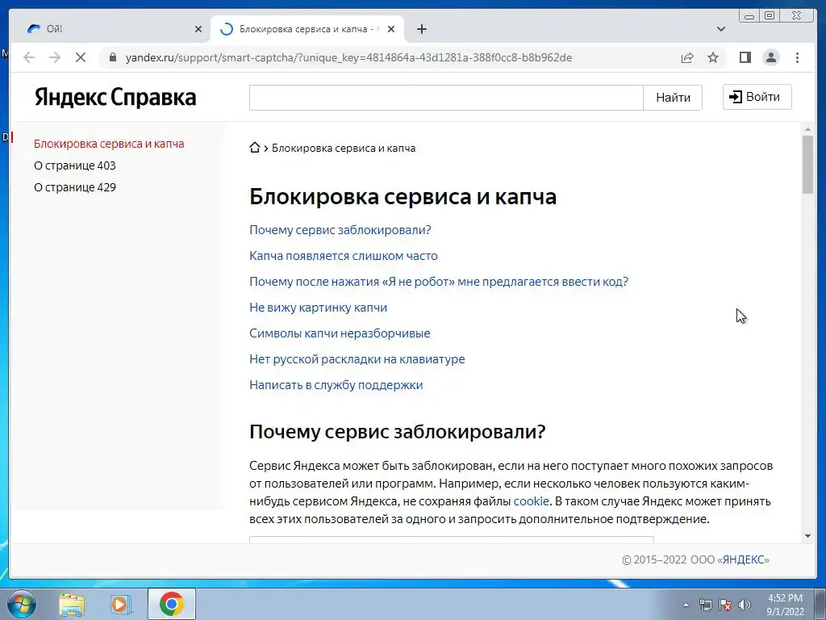Viewport: 826px width, 620px height.
Task: Open Chrome's three-dot menu
Action: (x=797, y=57)
